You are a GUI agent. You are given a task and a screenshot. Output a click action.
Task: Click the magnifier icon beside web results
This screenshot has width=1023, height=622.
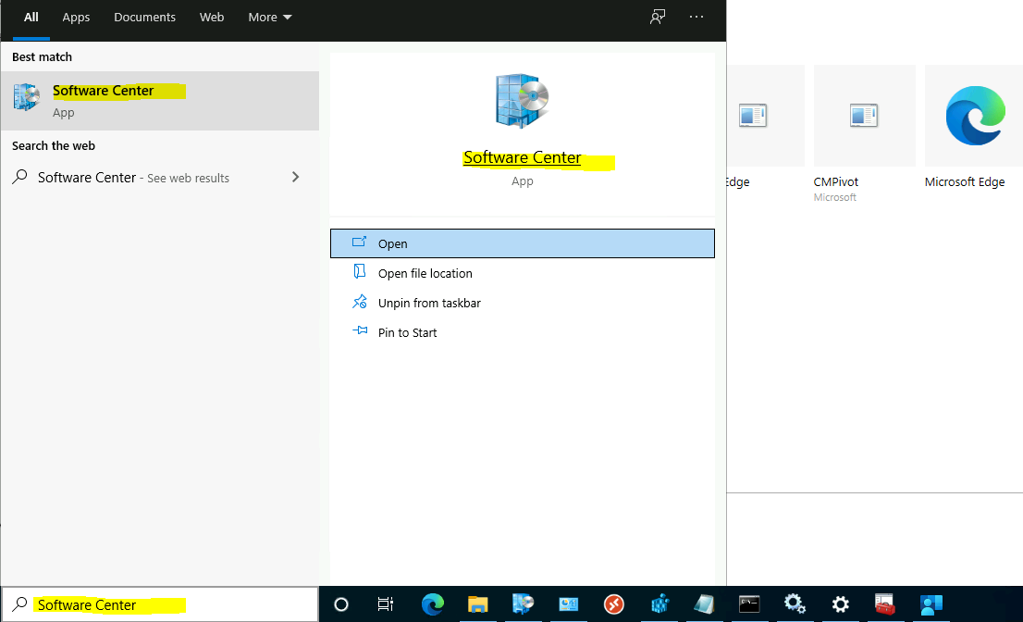click(19, 177)
